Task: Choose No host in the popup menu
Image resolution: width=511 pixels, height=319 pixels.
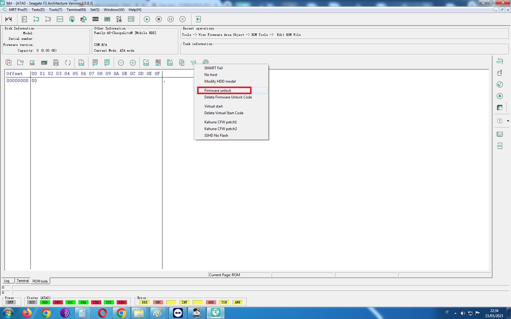Action: tap(231, 75)
